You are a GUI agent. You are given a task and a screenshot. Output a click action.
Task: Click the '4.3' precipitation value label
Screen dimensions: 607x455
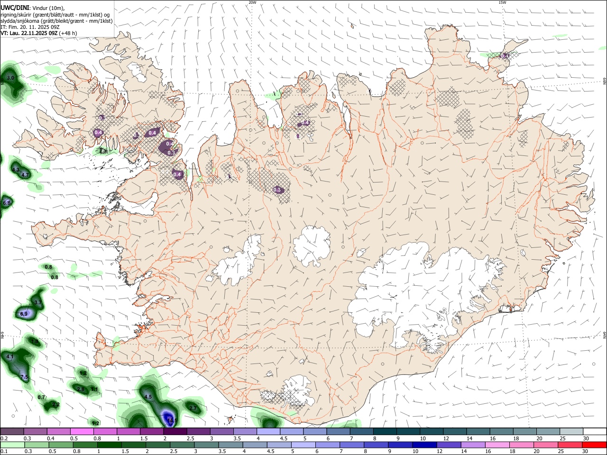(x=16, y=170)
